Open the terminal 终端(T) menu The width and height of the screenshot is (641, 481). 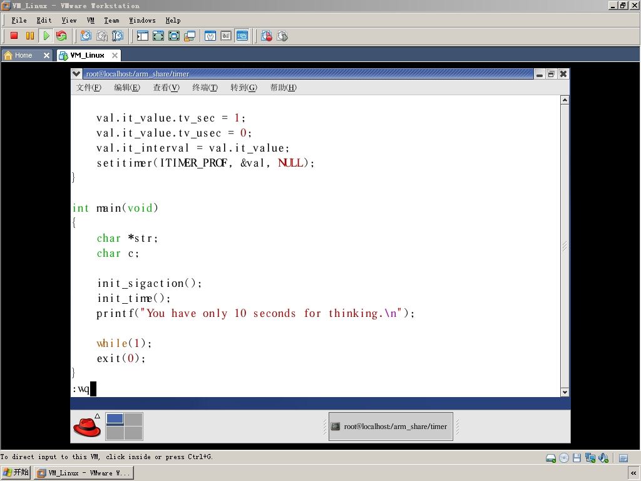[205, 88]
